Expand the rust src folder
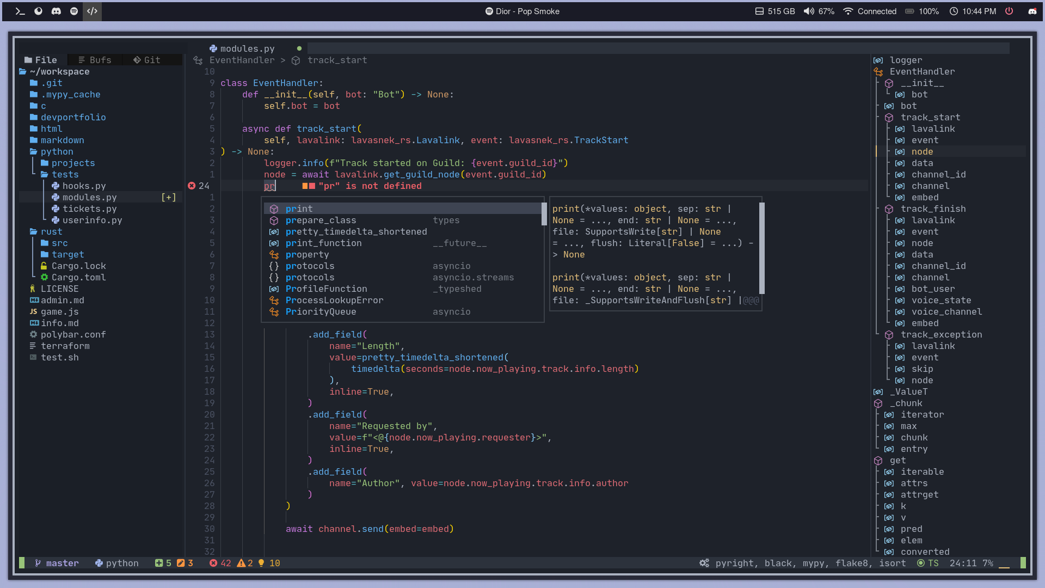Viewport: 1045px width, 588px height. tap(59, 243)
